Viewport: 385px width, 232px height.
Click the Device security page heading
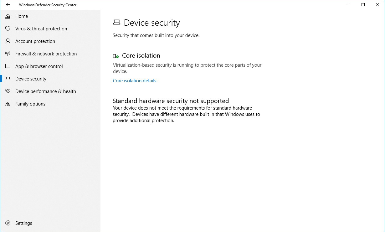[x=152, y=23]
